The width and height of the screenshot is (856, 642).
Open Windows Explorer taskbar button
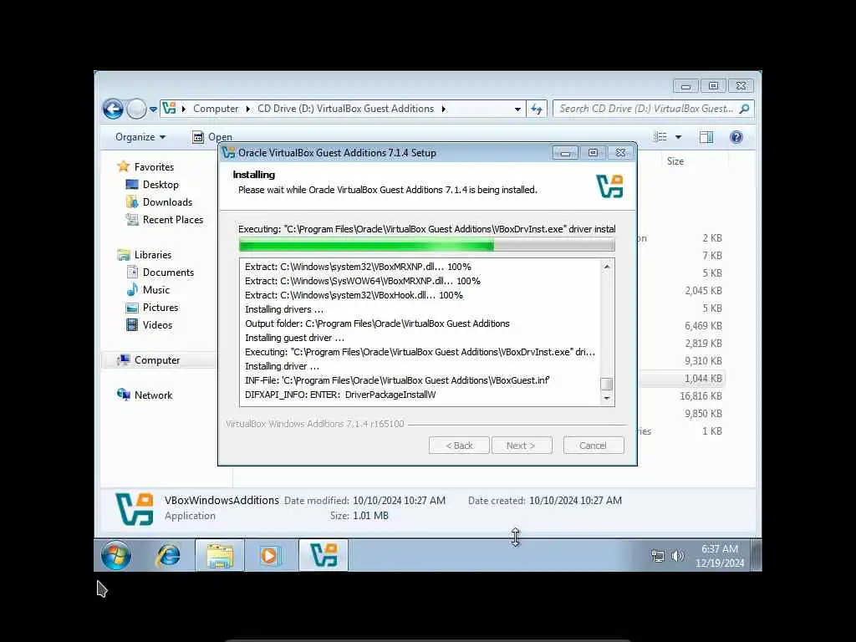pyautogui.click(x=220, y=556)
